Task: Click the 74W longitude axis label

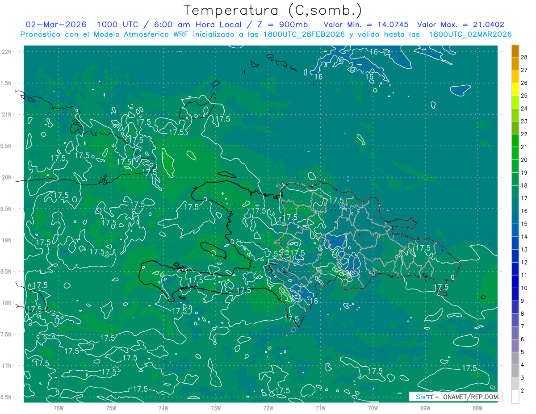Action: pyautogui.click(x=163, y=408)
